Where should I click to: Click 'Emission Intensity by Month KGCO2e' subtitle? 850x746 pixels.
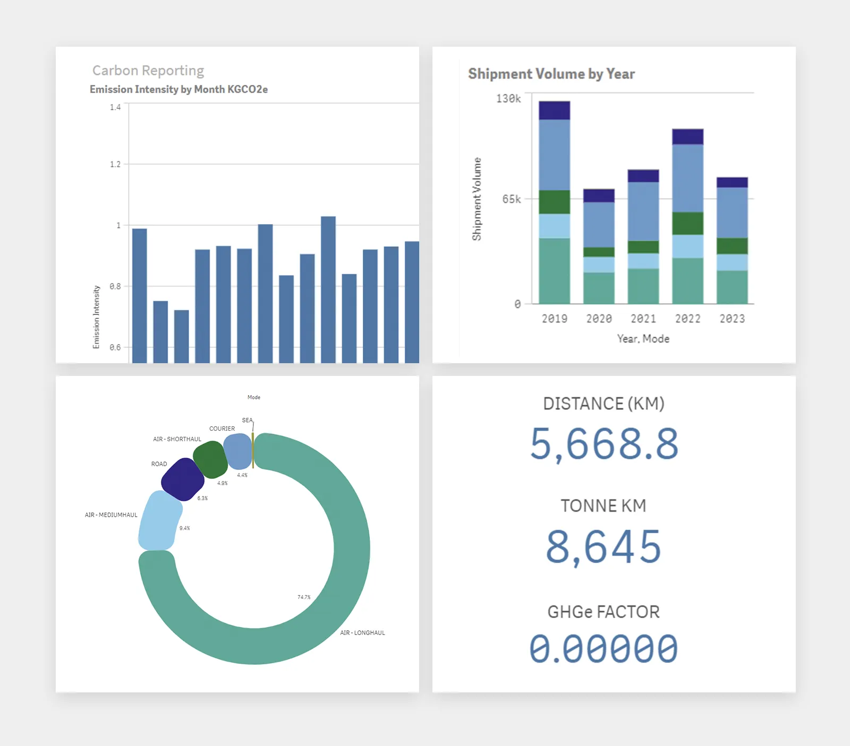pyautogui.click(x=178, y=89)
